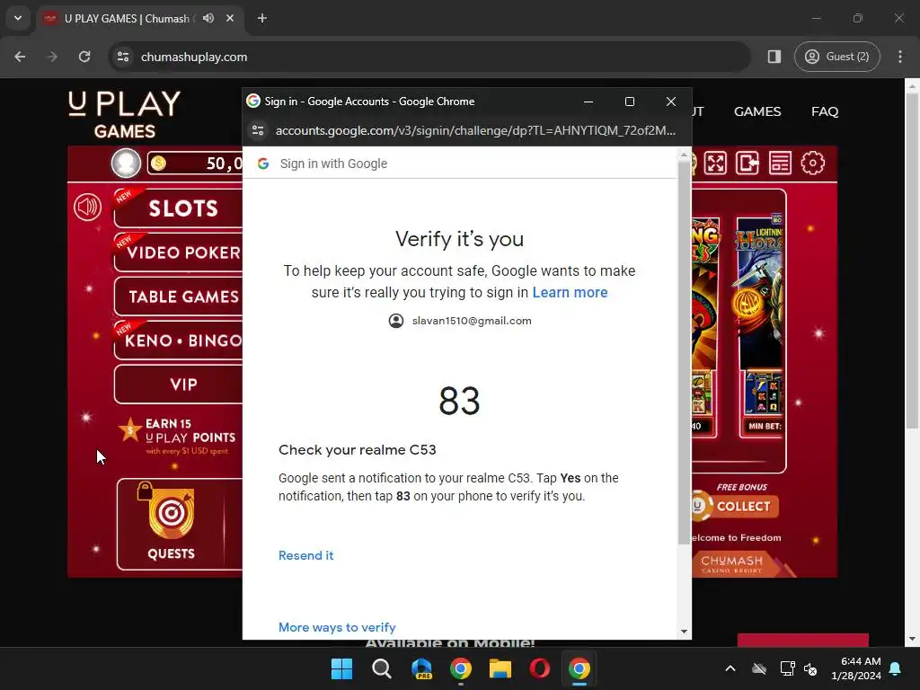Click the player avatar icon
The height and width of the screenshot is (690, 920).
(x=126, y=164)
